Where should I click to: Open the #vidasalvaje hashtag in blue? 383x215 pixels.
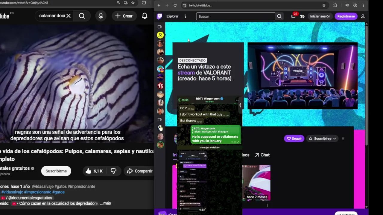12,192
